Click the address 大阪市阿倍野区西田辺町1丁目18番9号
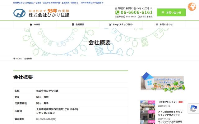 coord(57,109)
